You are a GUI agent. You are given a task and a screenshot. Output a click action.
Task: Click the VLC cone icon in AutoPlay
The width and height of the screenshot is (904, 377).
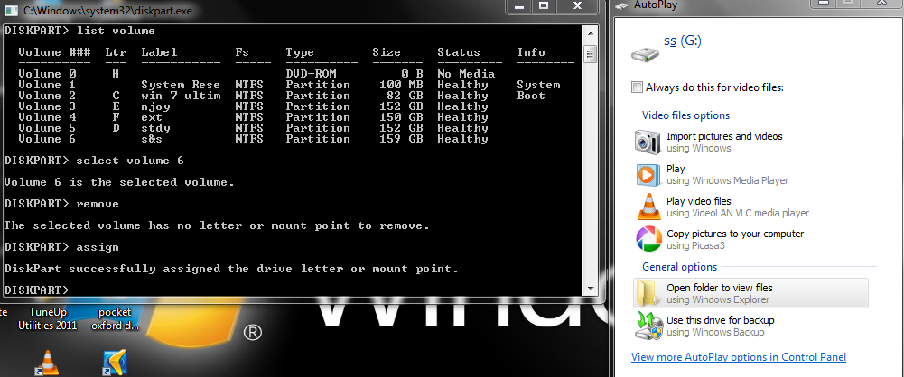648,207
